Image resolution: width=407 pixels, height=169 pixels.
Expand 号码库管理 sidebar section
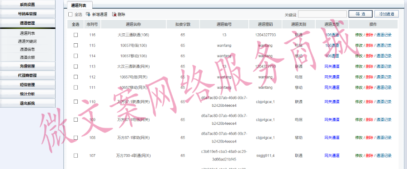[28, 14]
